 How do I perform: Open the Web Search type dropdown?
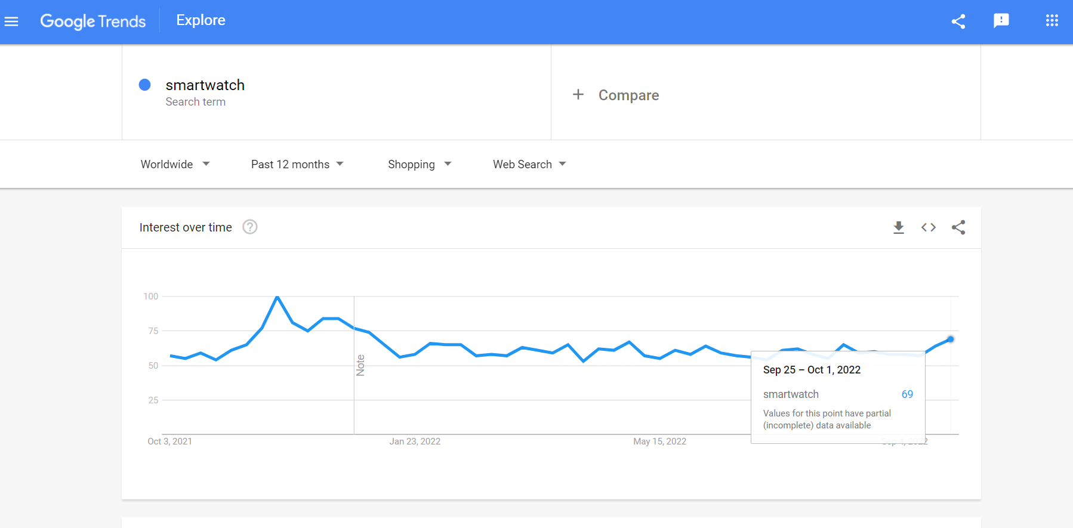tap(529, 164)
